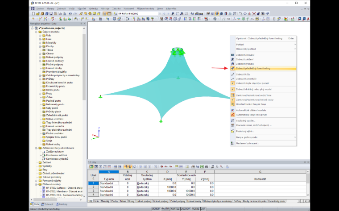Screen dimensions: 339x211
Task: Click the Print toolbar icon
Action: (x=60, y=14)
